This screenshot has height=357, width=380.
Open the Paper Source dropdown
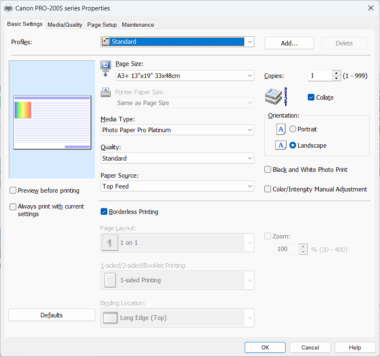pos(177,186)
